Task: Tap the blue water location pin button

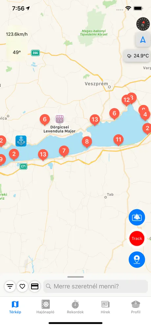Action: [x=137, y=260]
